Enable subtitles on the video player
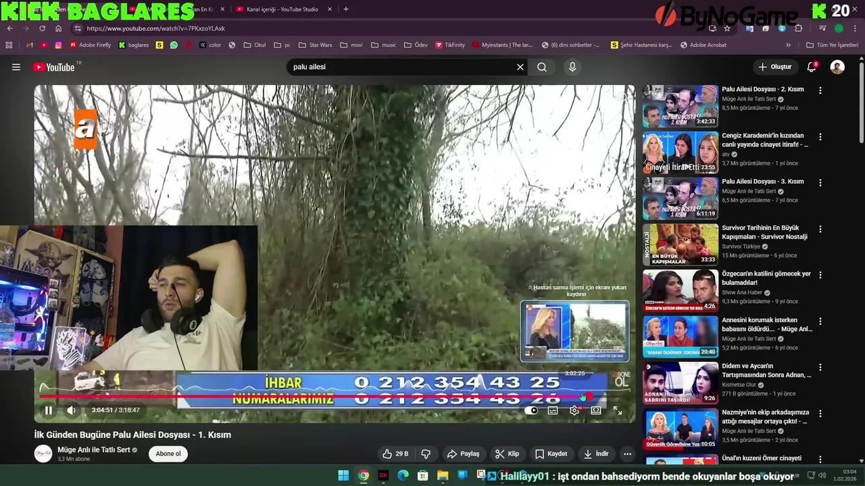865x486 pixels. 552,410
